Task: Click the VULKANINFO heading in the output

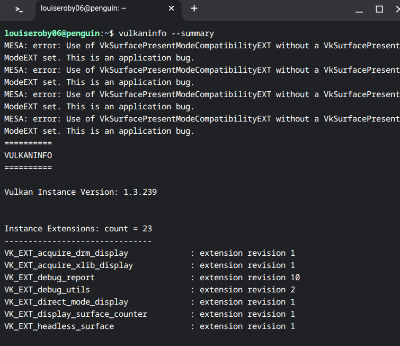Action: [x=28, y=155]
